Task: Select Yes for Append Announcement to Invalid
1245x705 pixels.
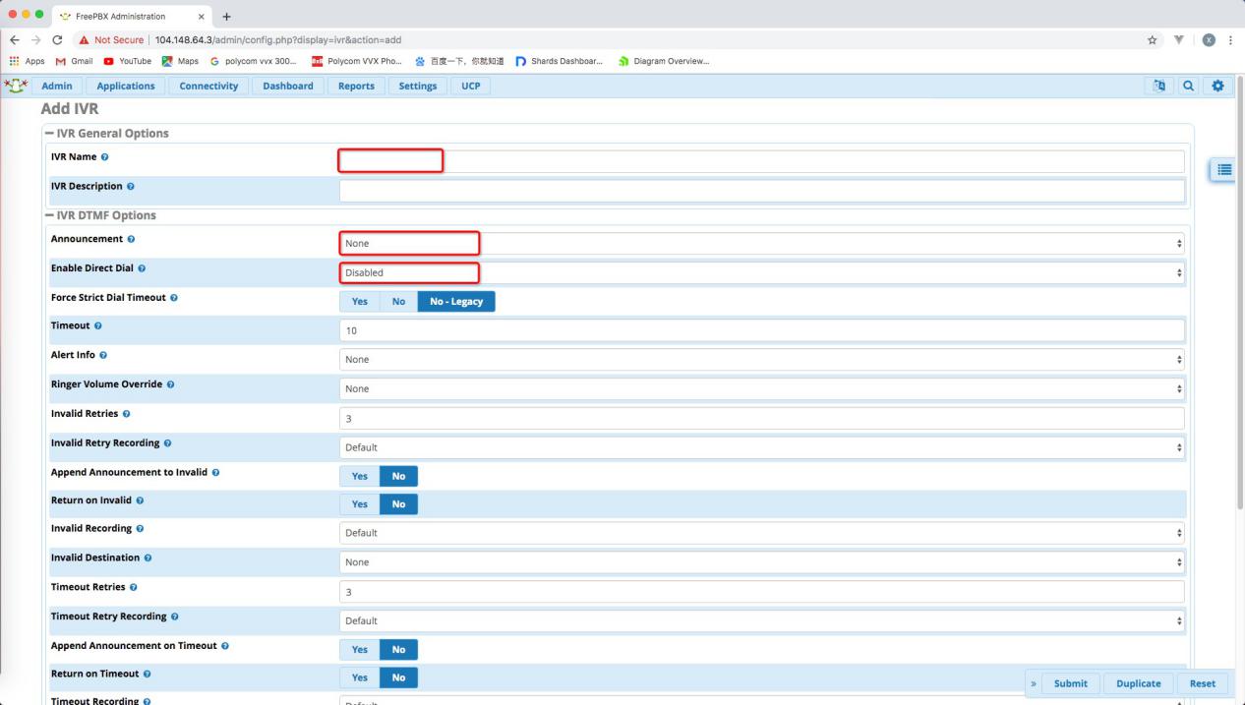Action: (x=359, y=476)
